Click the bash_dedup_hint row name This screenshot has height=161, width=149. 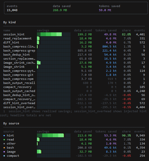(x=16, y=55)
